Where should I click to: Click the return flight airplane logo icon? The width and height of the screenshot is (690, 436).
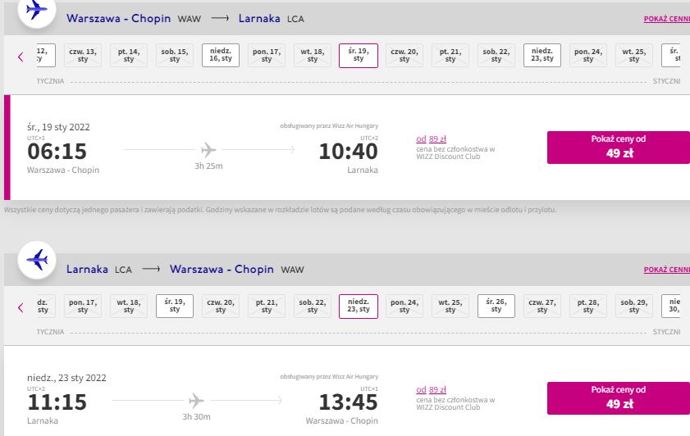point(37,260)
